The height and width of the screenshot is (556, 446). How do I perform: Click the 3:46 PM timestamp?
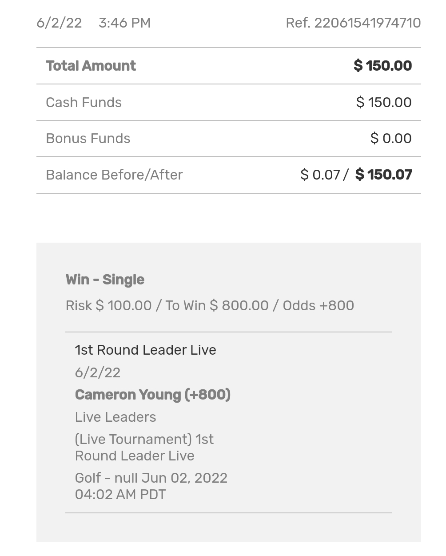point(124,23)
